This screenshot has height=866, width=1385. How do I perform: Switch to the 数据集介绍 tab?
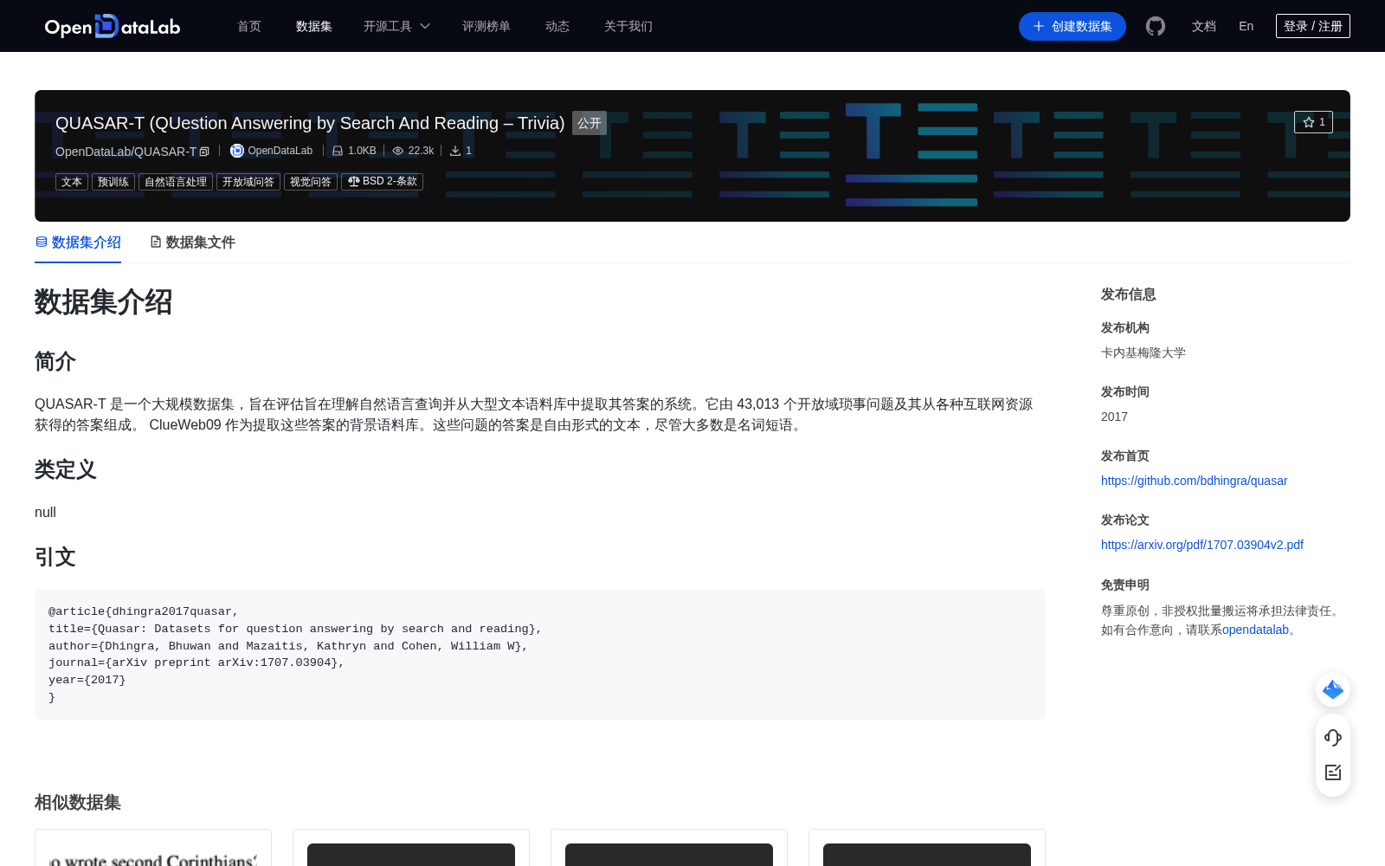(78, 242)
